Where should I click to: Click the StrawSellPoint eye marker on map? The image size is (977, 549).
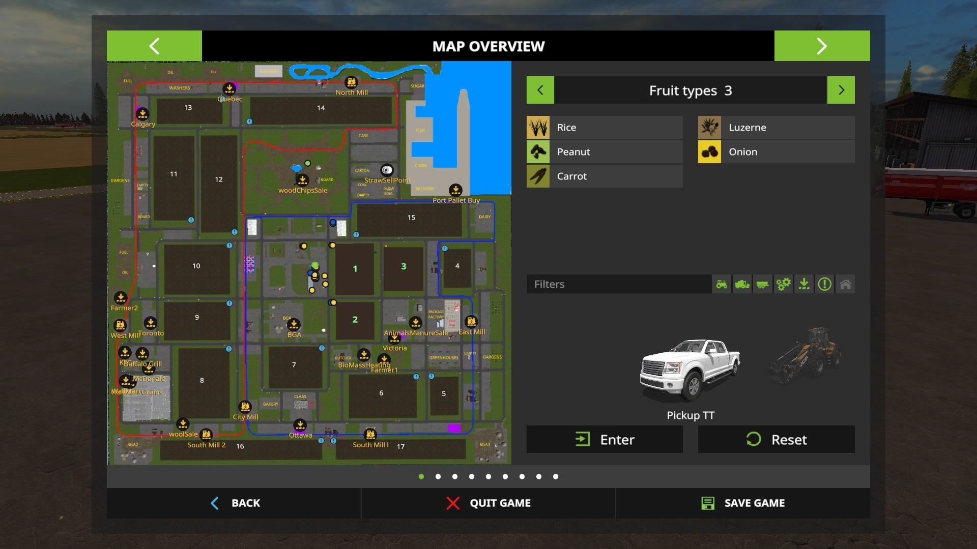(x=387, y=170)
